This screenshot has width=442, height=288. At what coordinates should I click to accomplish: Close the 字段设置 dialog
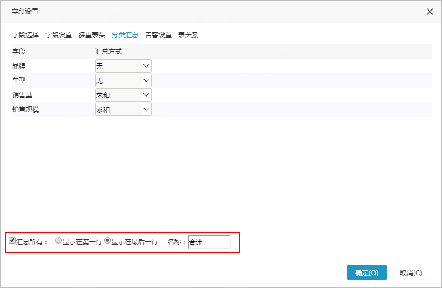click(x=429, y=12)
